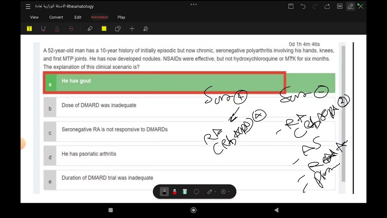Viewport: 387px width, 218px height.
Task: Select the red marker pen
Action: [174, 192]
